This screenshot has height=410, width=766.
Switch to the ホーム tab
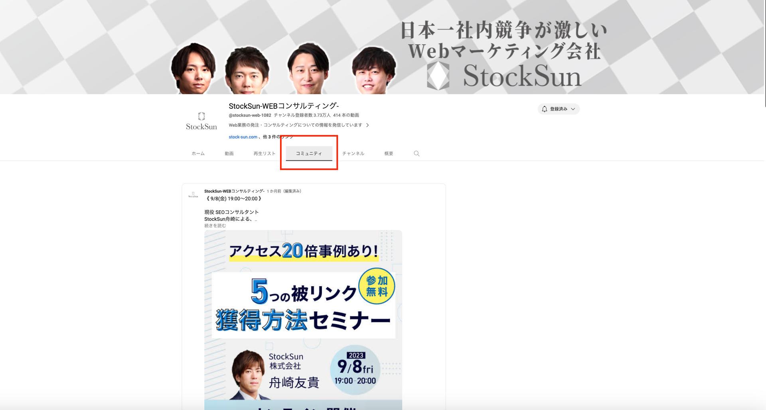pos(197,153)
